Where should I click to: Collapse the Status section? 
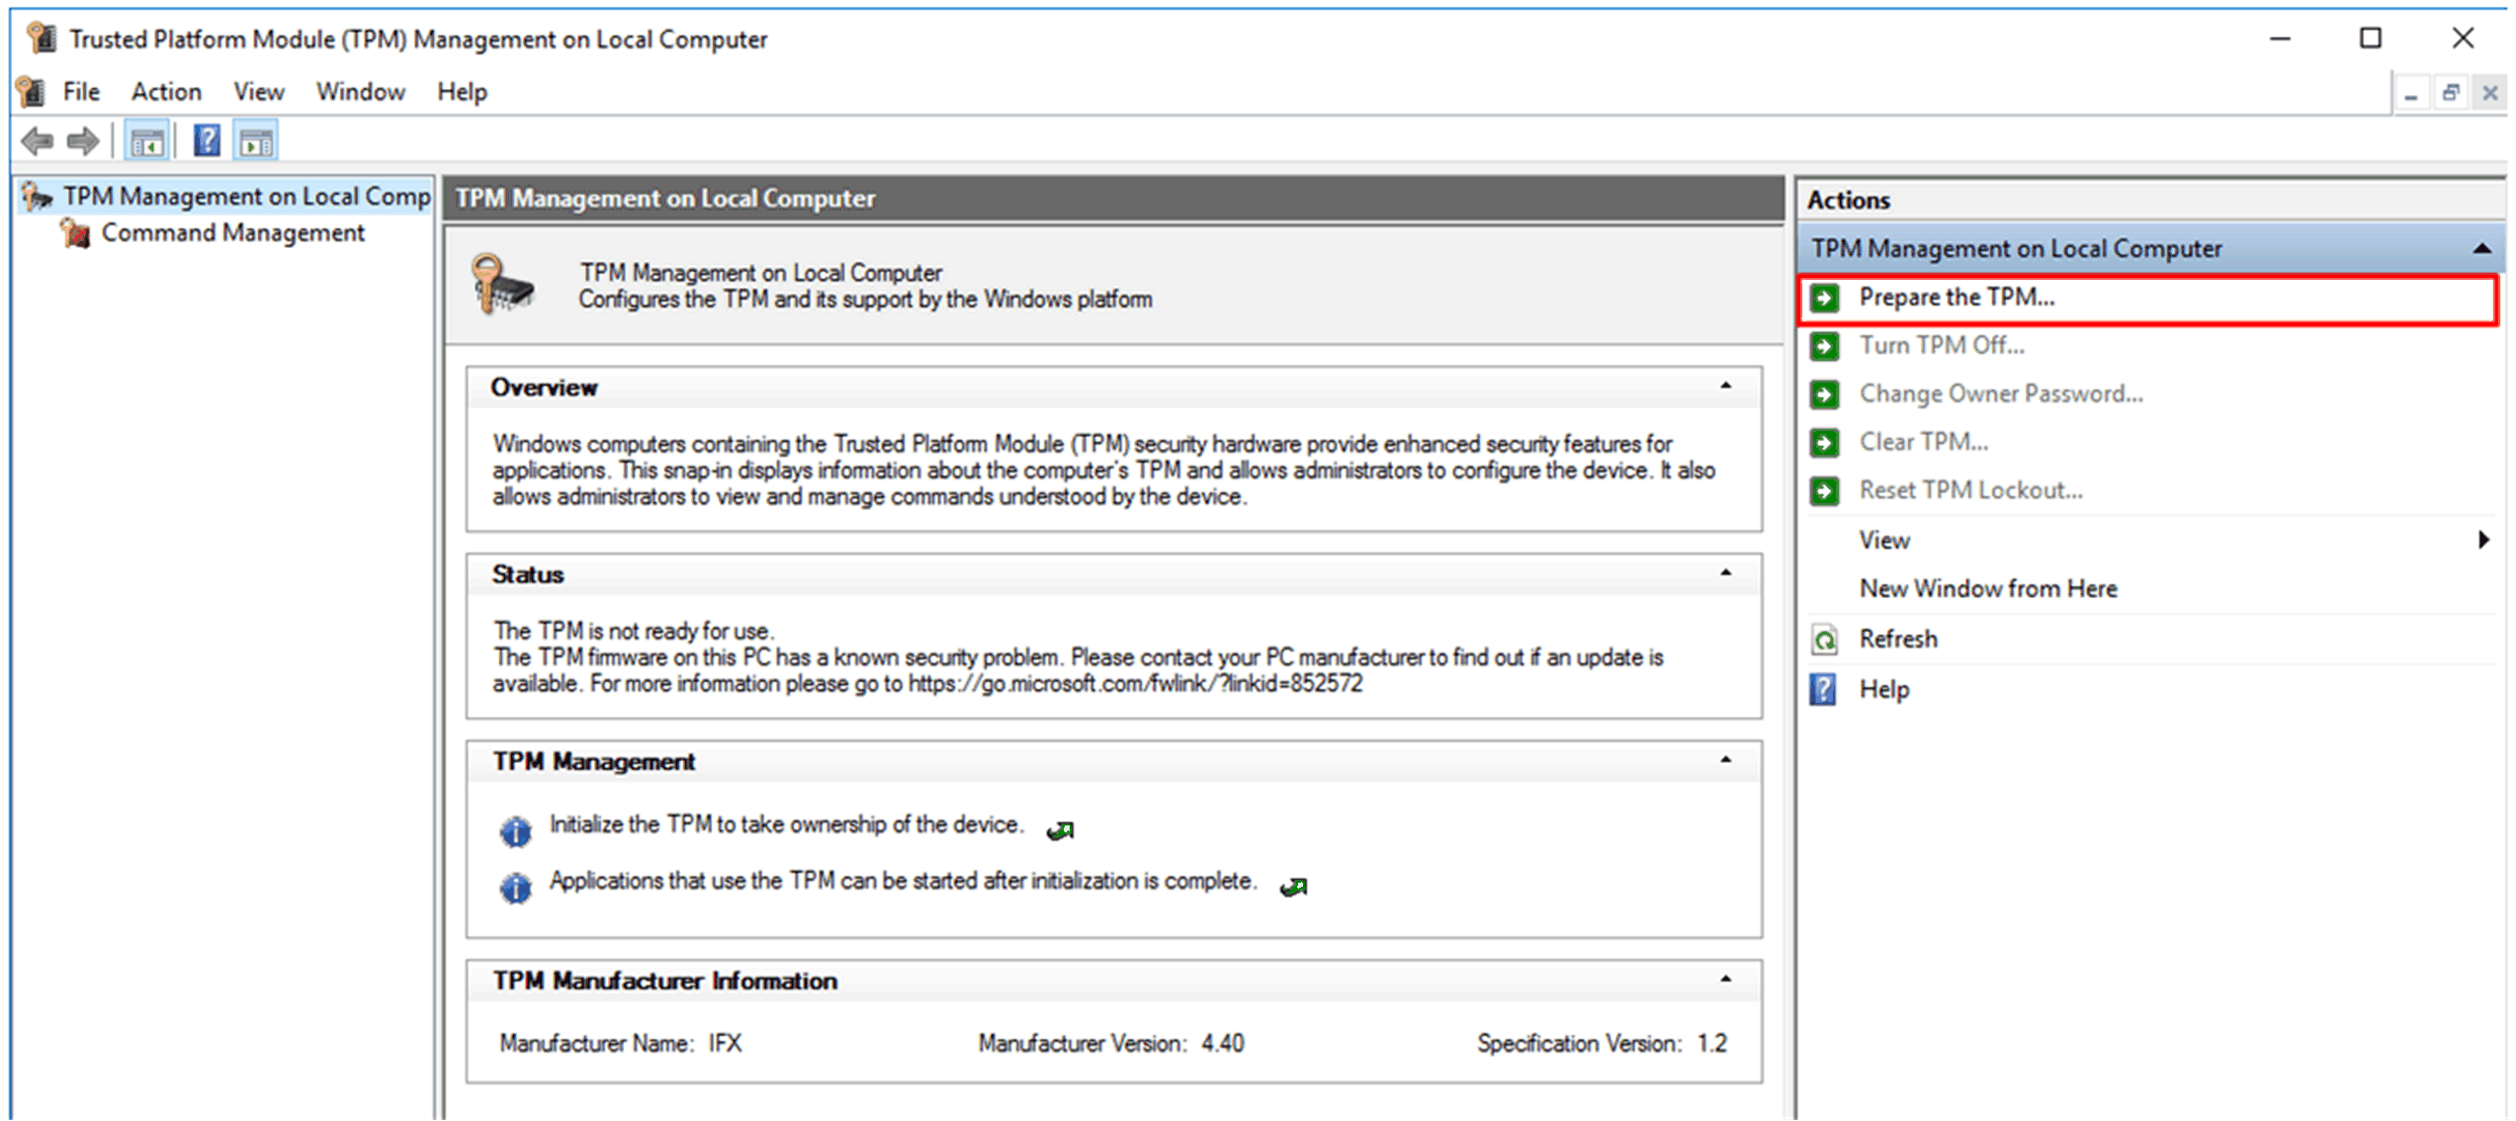coord(1725,573)
